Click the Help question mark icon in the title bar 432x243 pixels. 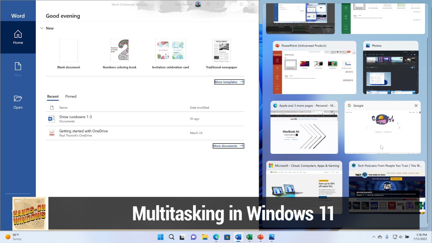coord(218,4)
